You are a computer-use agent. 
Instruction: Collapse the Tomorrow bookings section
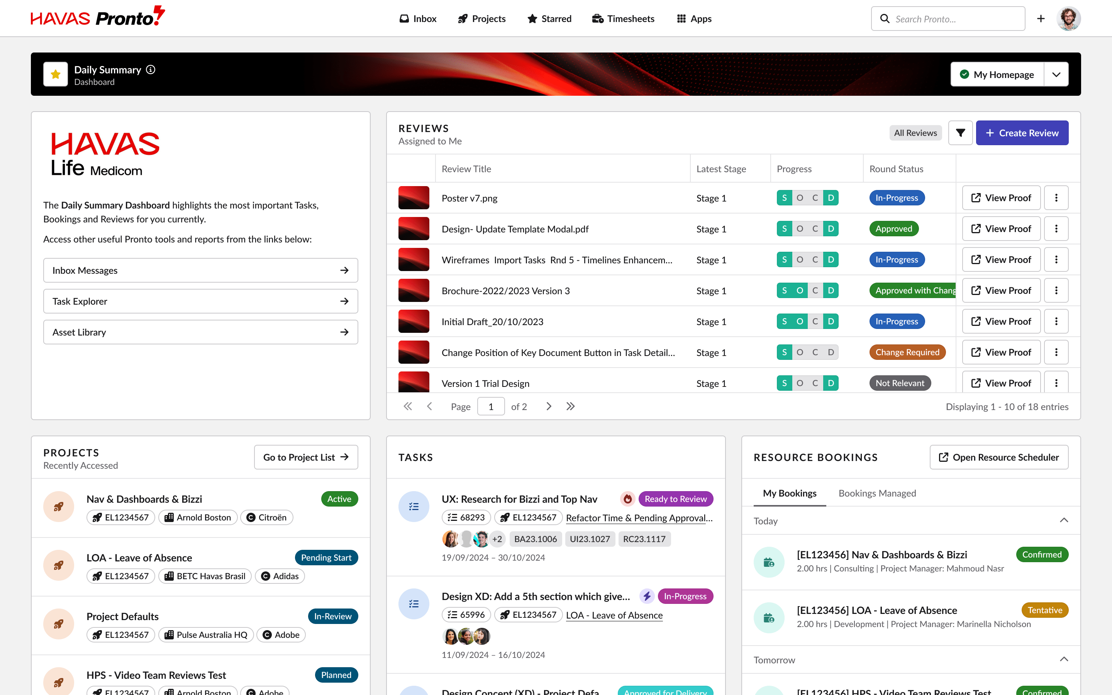tap(1064, 659)
